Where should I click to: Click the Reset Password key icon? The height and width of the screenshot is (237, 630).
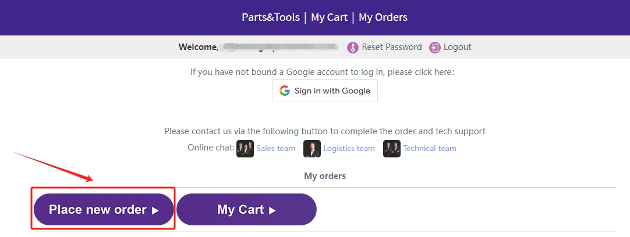[x=353, y=48]
